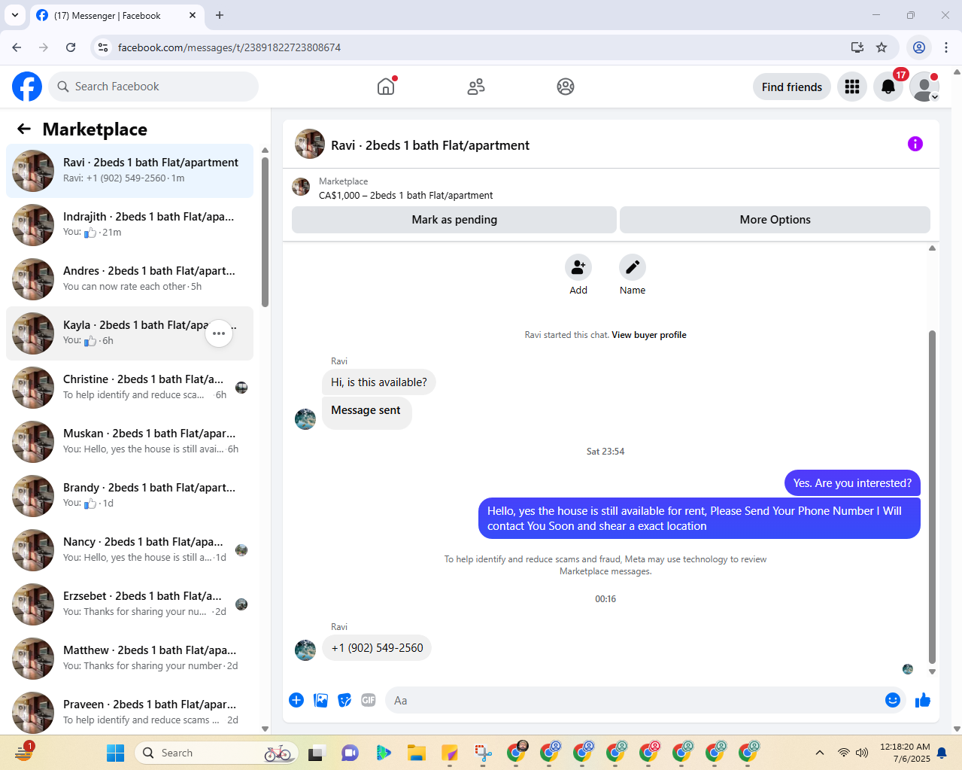
Task: Open notifications bell with 17 badge
Action: tap(888, 87)
